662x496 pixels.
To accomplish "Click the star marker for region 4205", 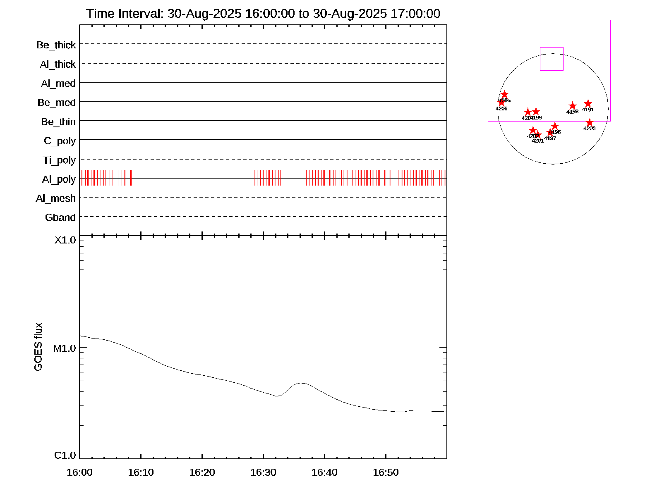I will click(504, 95).
